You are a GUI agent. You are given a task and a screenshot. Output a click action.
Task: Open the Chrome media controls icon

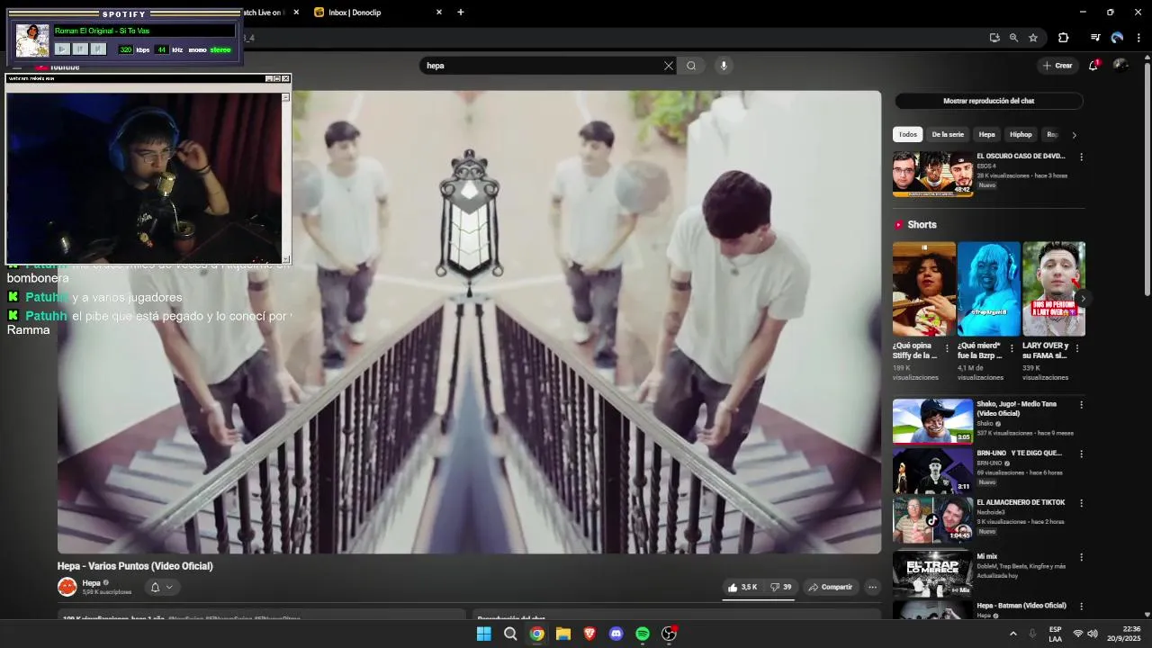point(1095,38)
